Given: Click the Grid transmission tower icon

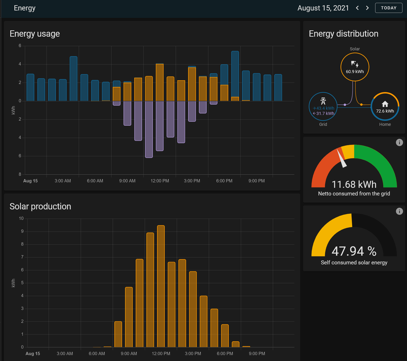Looking at the screenshot, I should [324, 101].
